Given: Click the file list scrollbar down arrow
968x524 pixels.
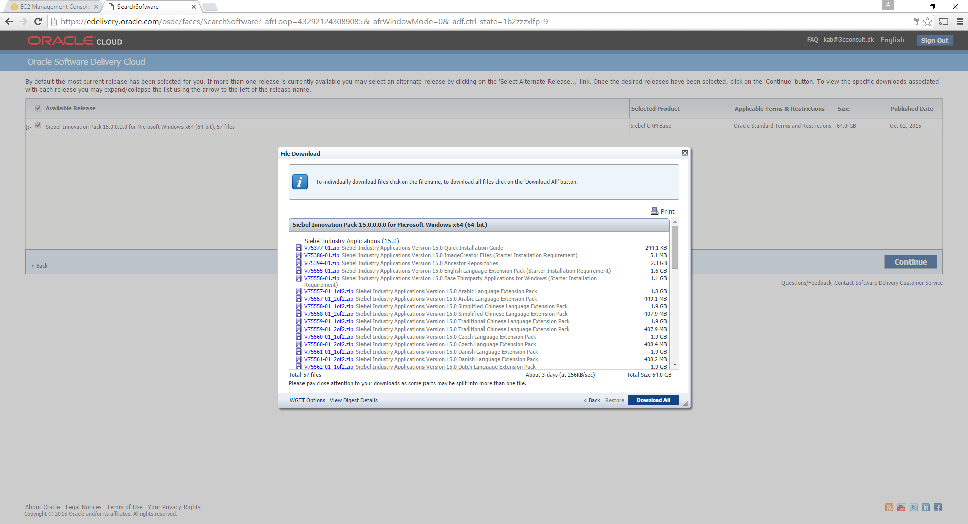Looking at the screenshot, I should pyautogui.click(x=675, y=365).
